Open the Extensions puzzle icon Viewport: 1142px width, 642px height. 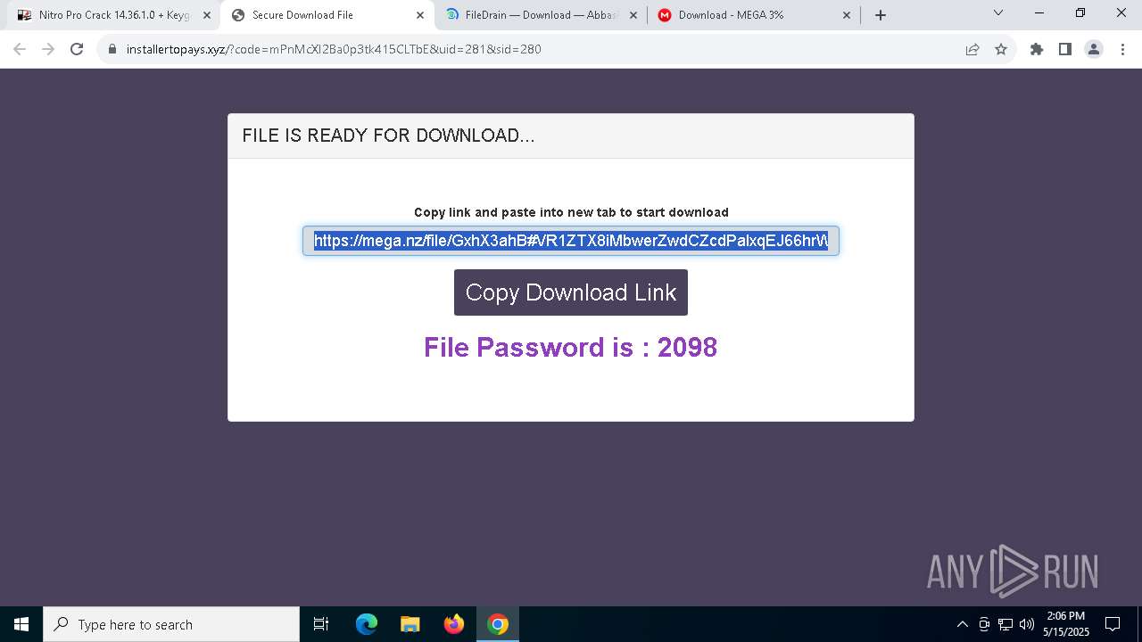coord(1037,49)
